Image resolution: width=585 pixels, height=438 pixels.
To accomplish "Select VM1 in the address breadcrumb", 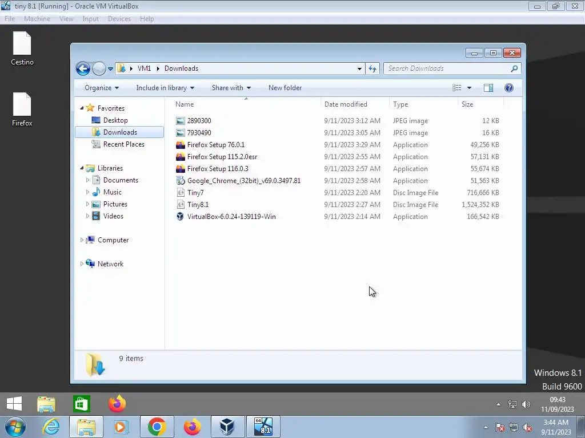I will [x=144, y=68].
